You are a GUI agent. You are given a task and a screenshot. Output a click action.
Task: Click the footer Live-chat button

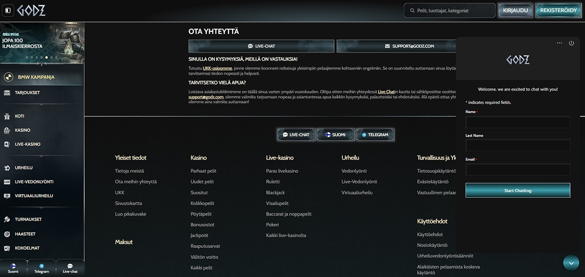pyautogui.click(x=296, y=135)
